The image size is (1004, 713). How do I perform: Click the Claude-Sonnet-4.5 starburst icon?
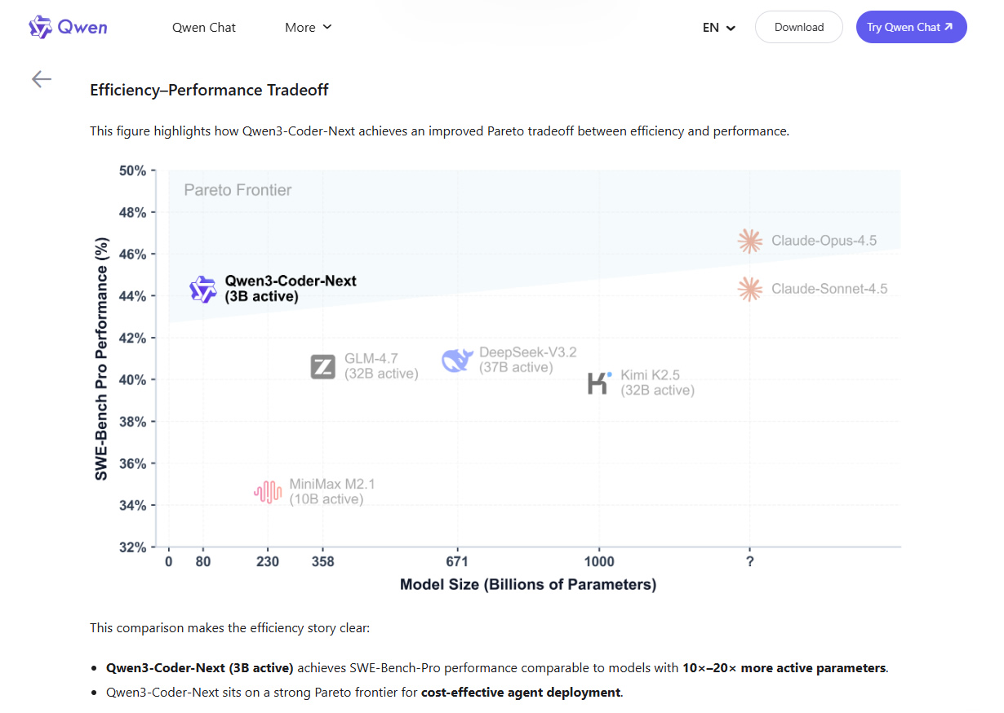click(x=749, y=289)
